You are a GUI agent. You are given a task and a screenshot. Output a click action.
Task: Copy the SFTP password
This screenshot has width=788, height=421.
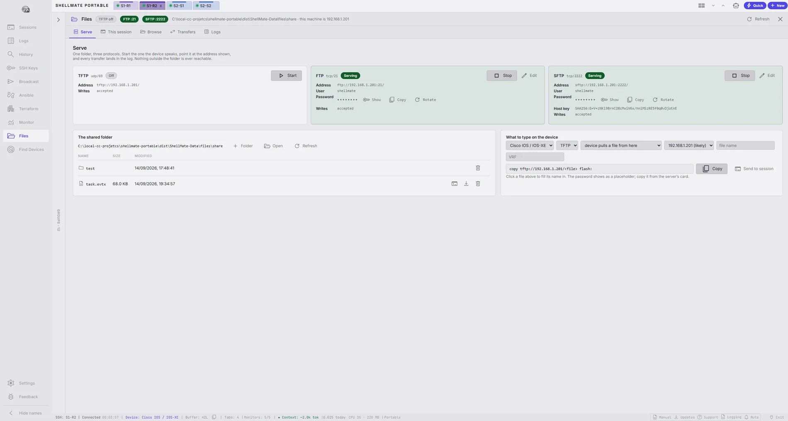636,100
